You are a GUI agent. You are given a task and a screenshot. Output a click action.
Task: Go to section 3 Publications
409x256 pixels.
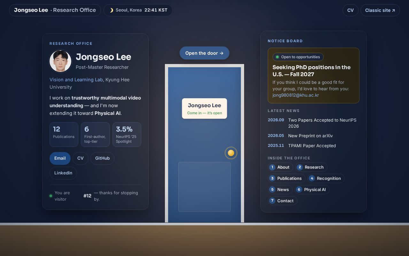(x=287, y=179)
